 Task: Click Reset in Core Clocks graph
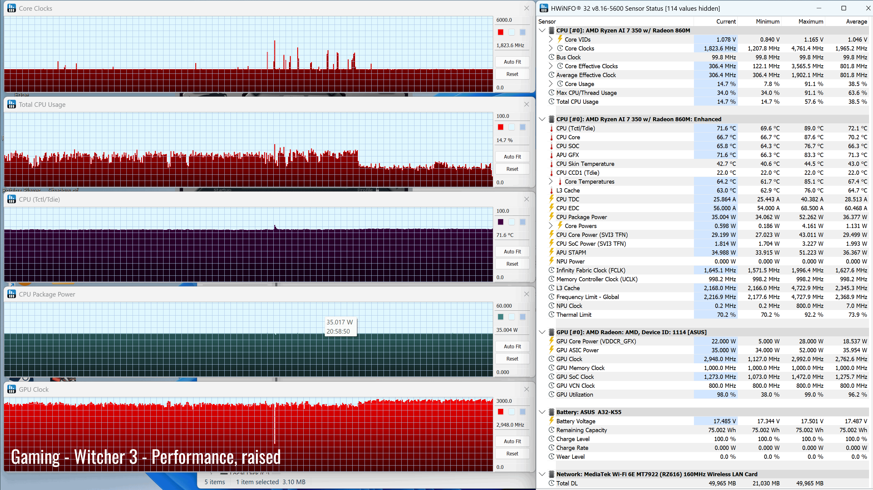512,74
